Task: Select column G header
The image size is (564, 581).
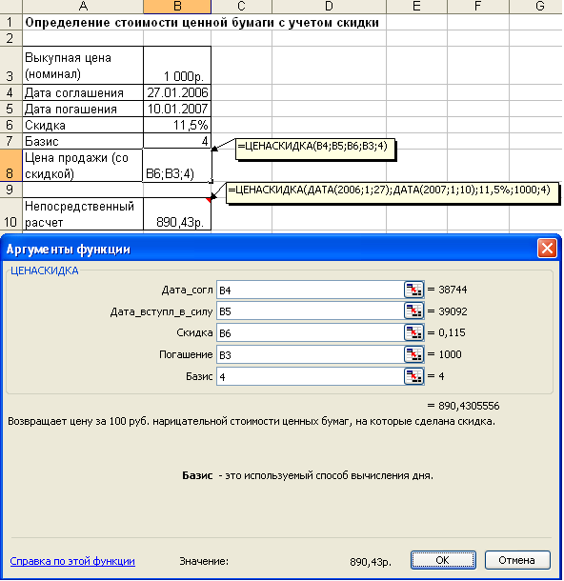Action: click(x=536, y=7)
